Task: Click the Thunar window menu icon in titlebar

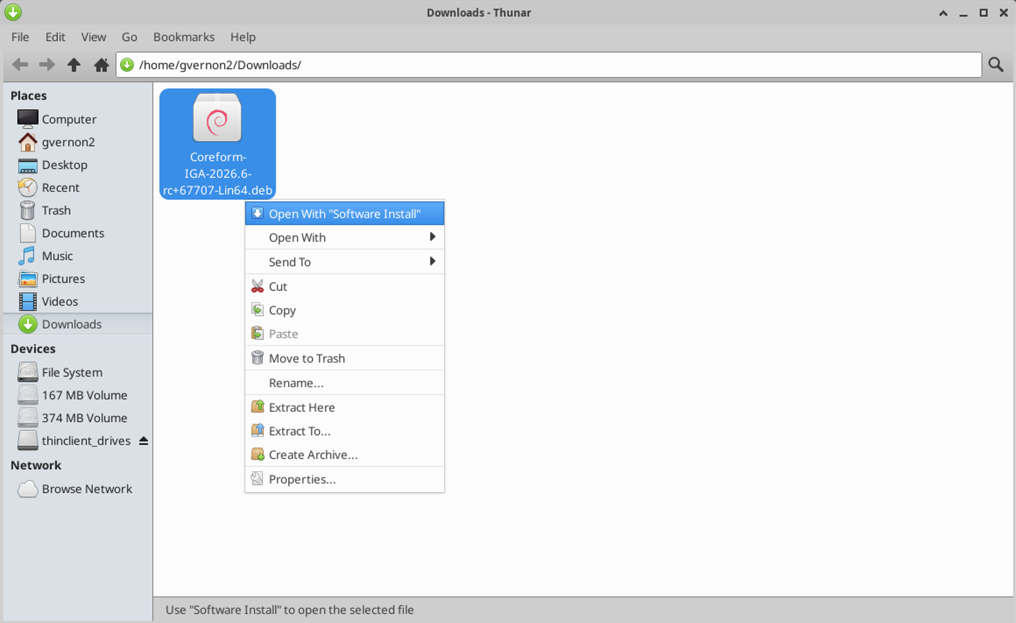Action: (x=13, y=12)
